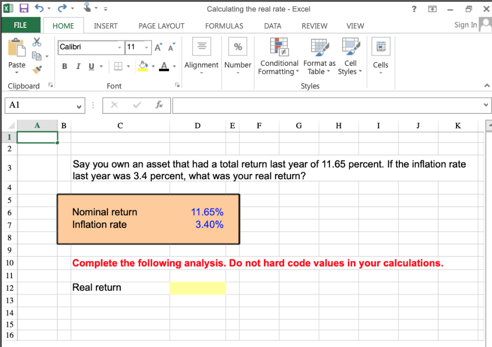Screen dimensions: 492x347
Task: Switch to the FORMULAS tab
Action: 224,26
